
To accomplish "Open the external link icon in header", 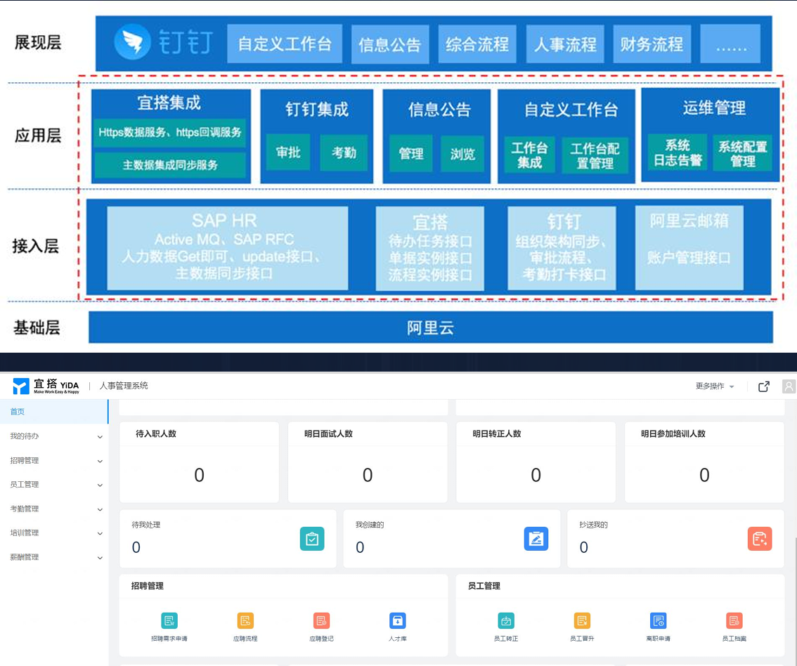I will (763, 386).
